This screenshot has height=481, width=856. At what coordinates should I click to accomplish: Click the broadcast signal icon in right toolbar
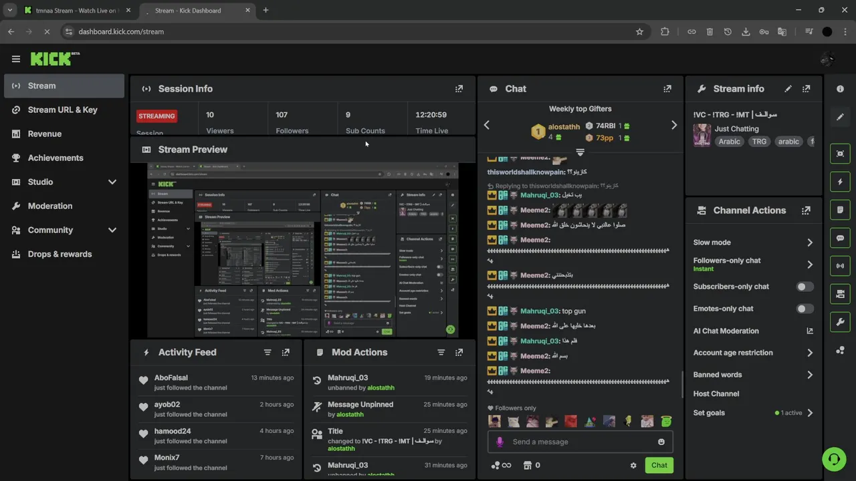tap(840, 266)
